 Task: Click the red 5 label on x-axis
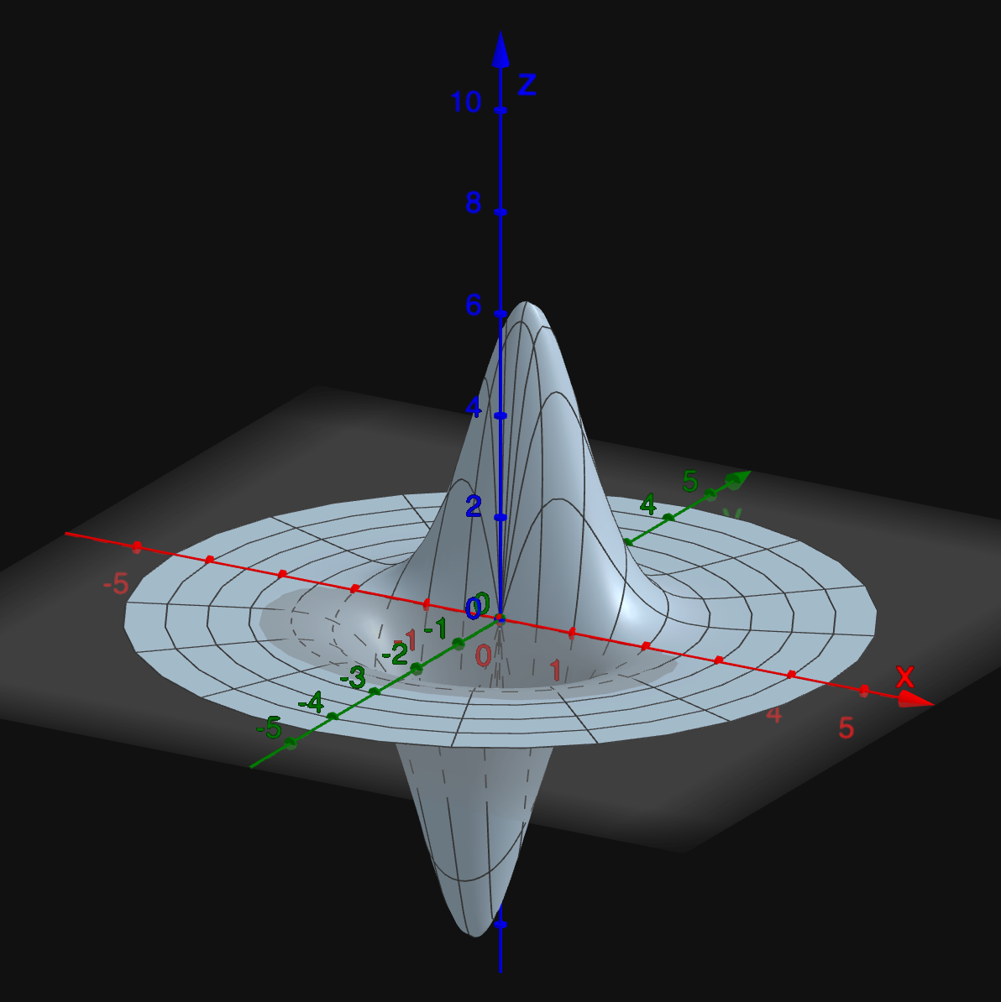[x=846, y=728]
